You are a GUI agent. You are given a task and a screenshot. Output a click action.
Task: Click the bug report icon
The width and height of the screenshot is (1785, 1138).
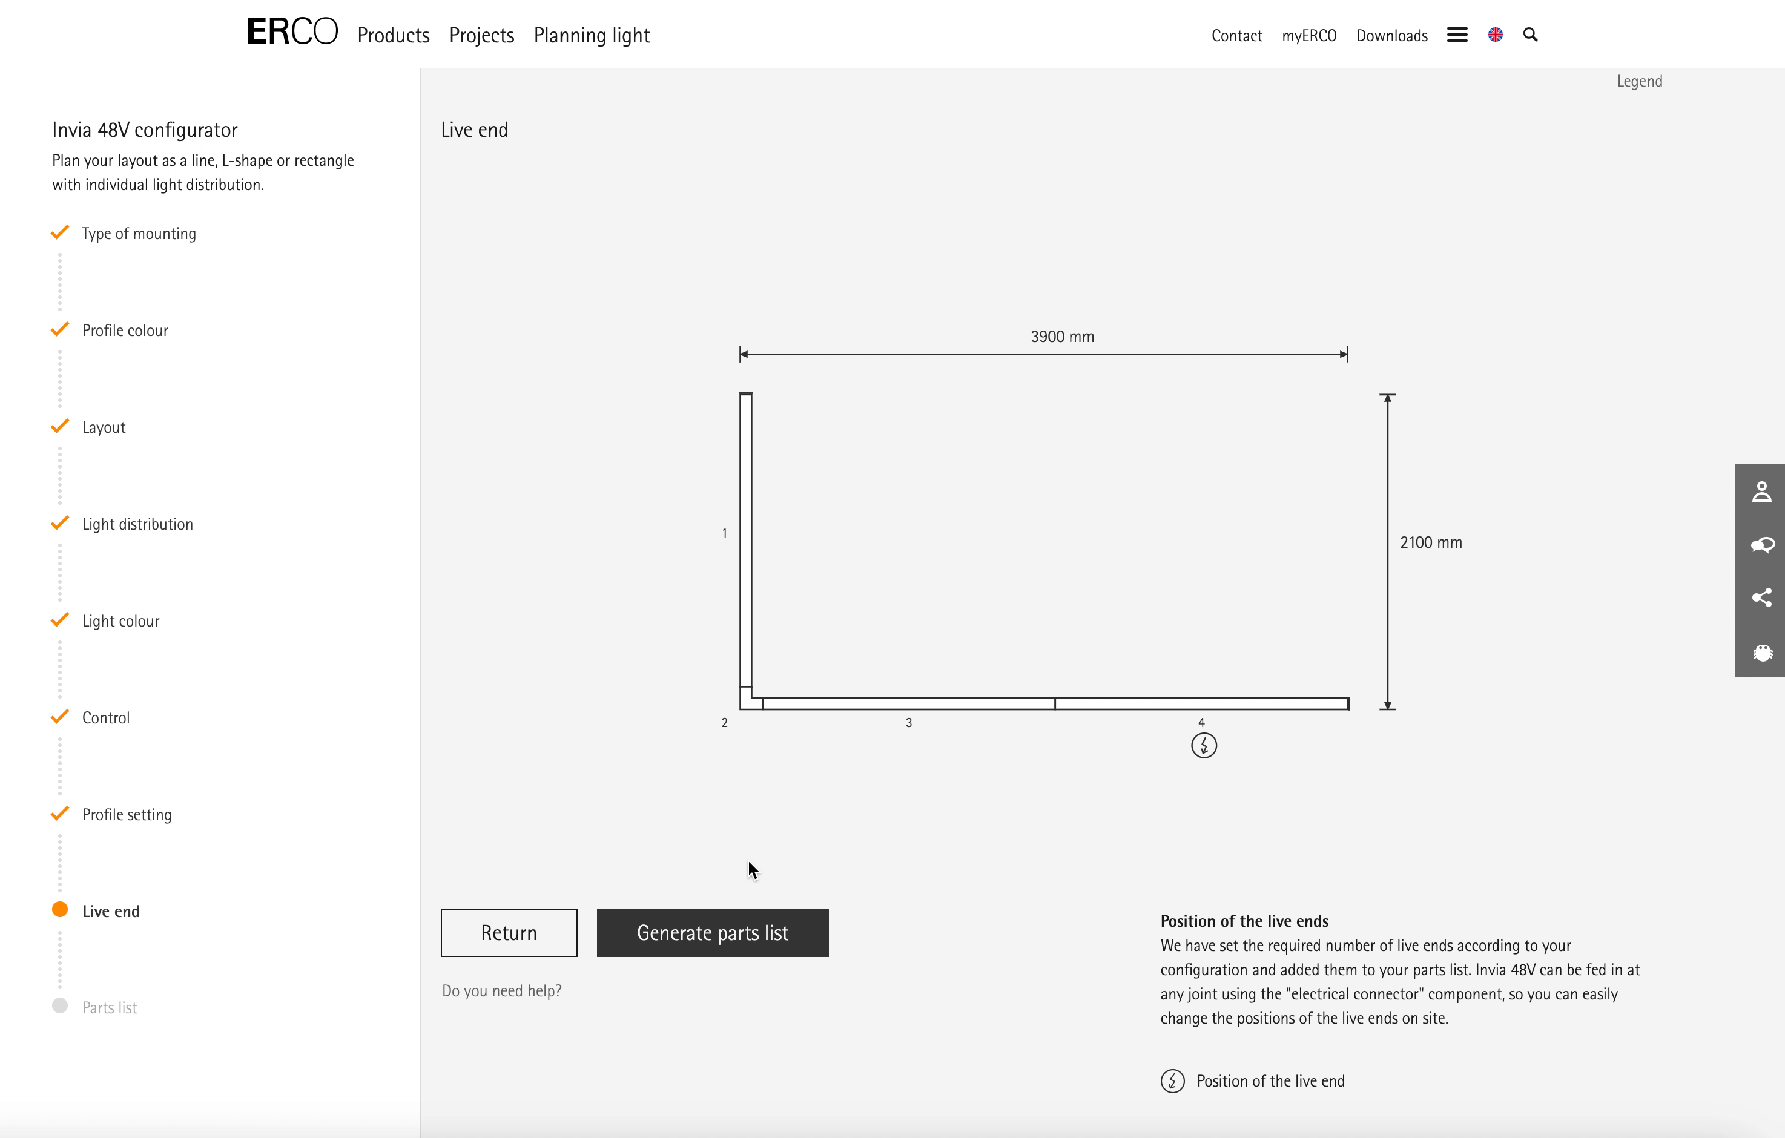click(1761, 652)
